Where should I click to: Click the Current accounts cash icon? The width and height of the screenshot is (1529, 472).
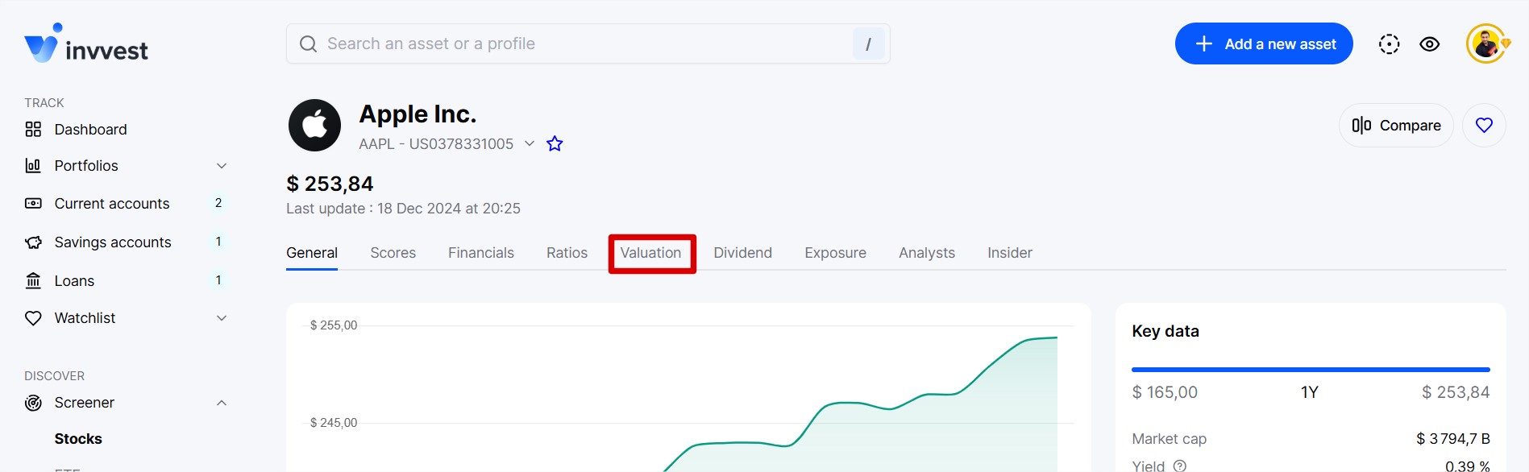coord(33,204)
